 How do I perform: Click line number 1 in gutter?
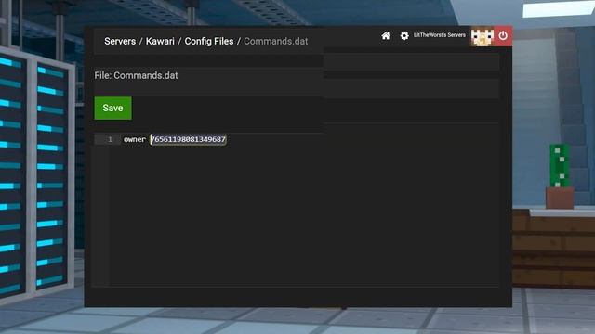coord(110,139)
